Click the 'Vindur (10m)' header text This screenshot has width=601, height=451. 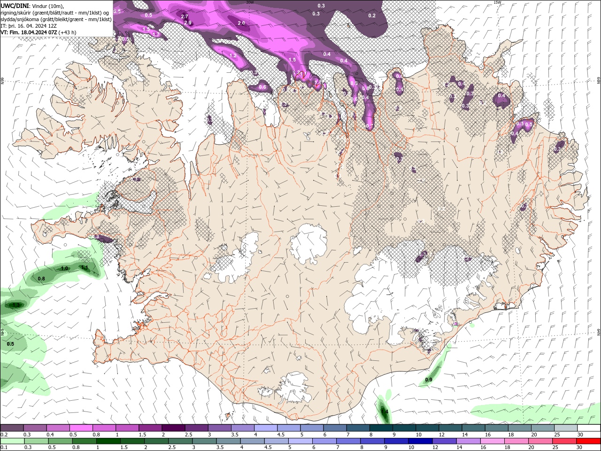47,6
